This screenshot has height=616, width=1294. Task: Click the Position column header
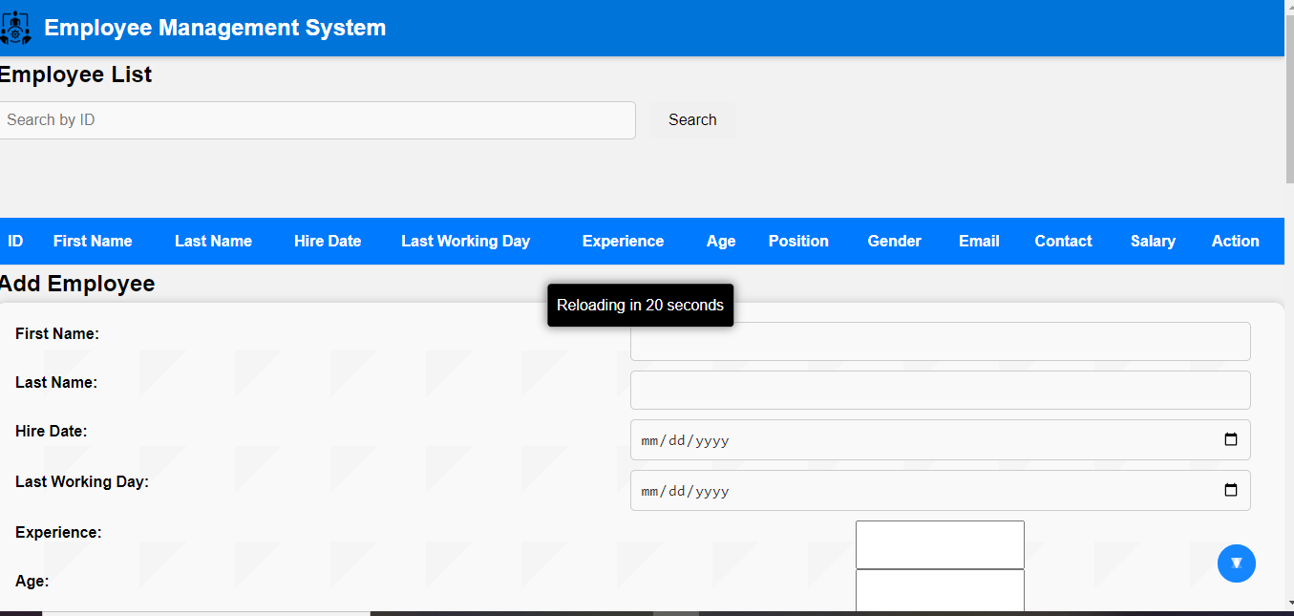[x=798, y=242]
